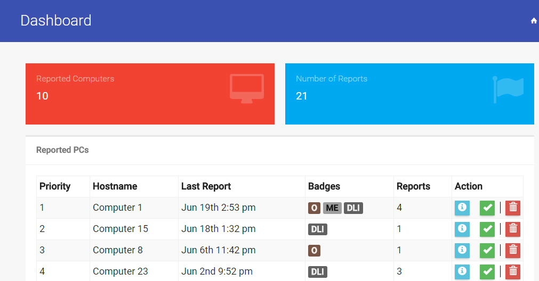Click the O badge on Computer 8
The width and height of the screenshot is (539, 281).
[x=314, y=251]
